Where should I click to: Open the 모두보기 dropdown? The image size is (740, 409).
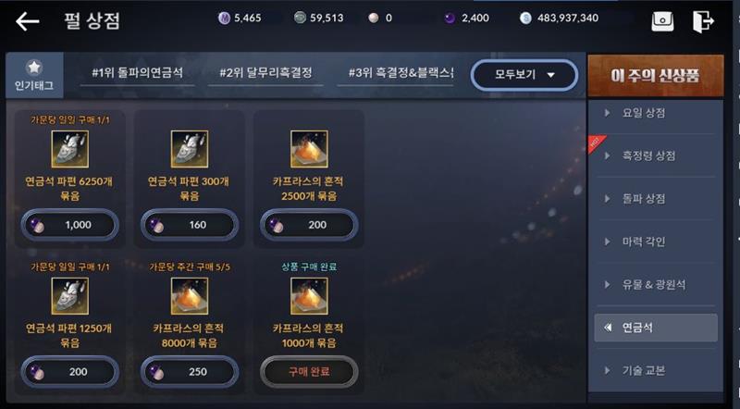click(524, 75)
